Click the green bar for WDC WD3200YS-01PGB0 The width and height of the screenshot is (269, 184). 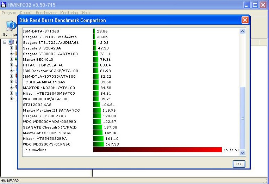[99, 144]
